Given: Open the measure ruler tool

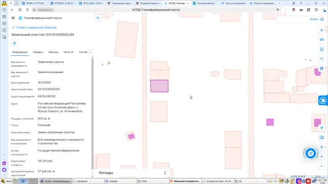Looking at the screenshot, I should (322, 40).
